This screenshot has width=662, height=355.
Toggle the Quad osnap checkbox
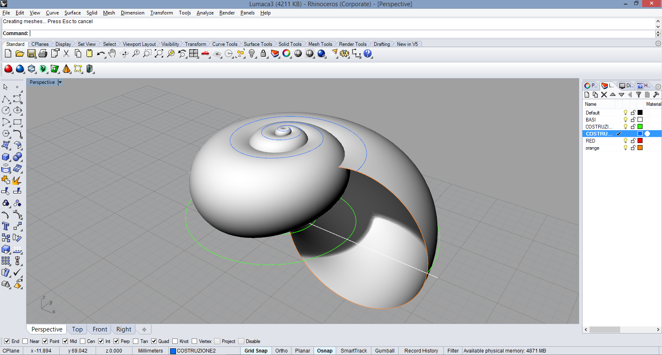coord(154,341)
